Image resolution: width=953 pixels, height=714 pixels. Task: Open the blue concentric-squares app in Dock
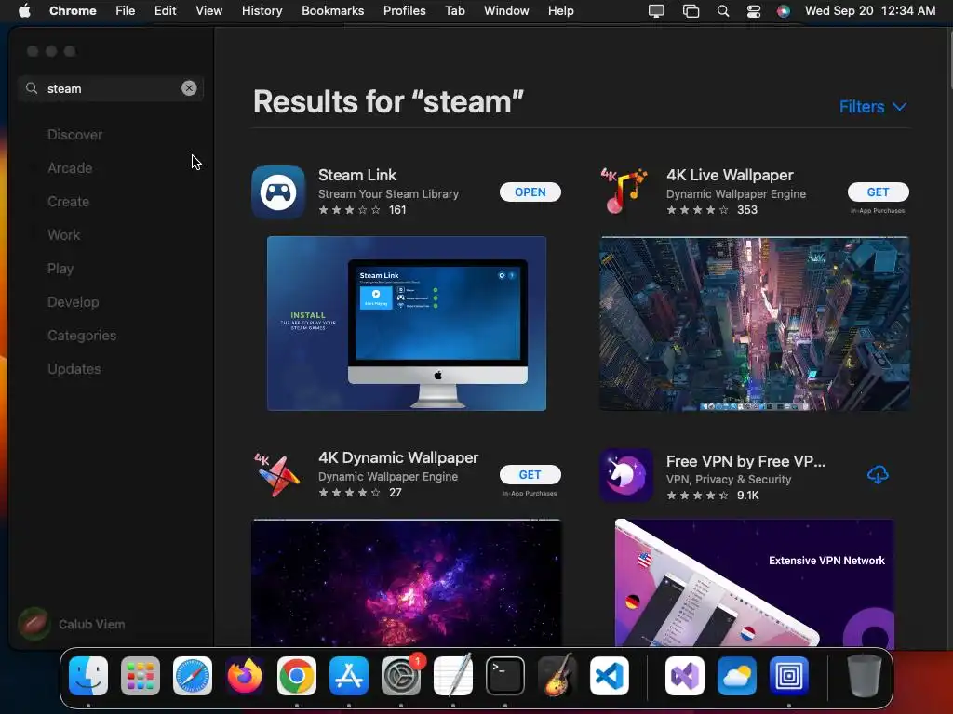[x=789, y=675]
